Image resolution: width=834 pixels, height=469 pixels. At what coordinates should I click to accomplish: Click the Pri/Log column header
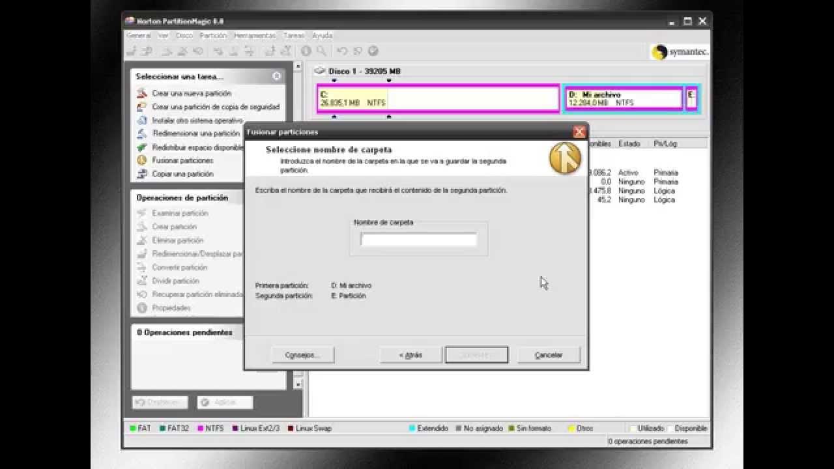pos(665,143)
